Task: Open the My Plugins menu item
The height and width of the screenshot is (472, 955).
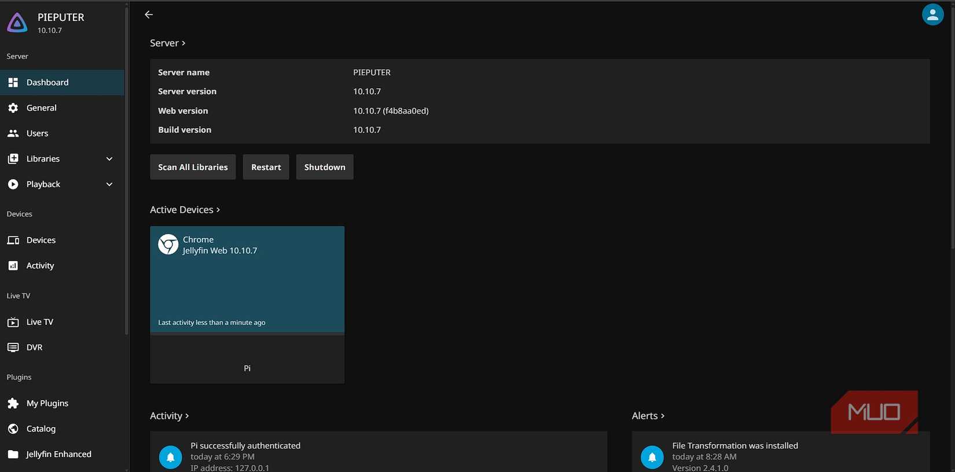Action: (62, 403)
